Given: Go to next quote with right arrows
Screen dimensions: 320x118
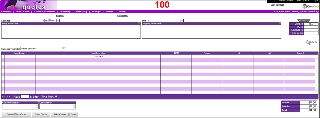Looking at the screenshot, I should click(307, 20).
